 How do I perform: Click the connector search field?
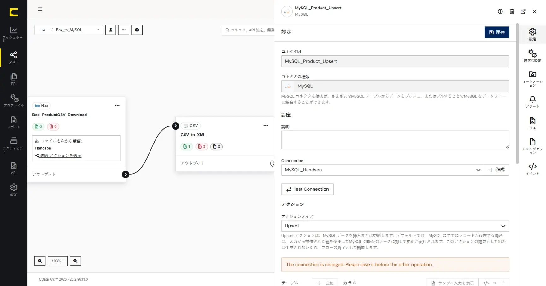[248, 30]
